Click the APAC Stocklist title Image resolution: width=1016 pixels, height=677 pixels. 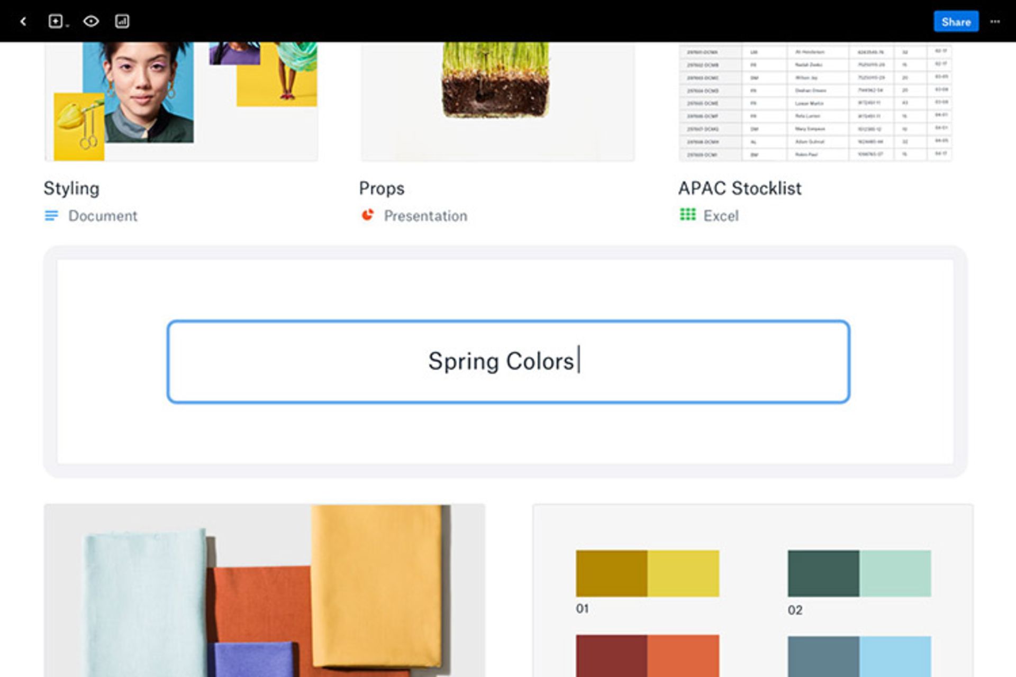click(740, 188)
